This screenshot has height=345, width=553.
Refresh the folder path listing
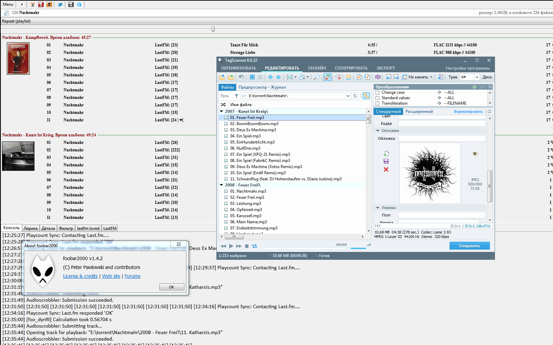pyautogui.click(x=355, y=96)
